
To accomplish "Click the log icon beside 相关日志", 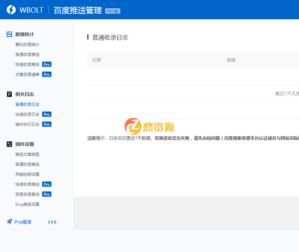I will [9, 94].
